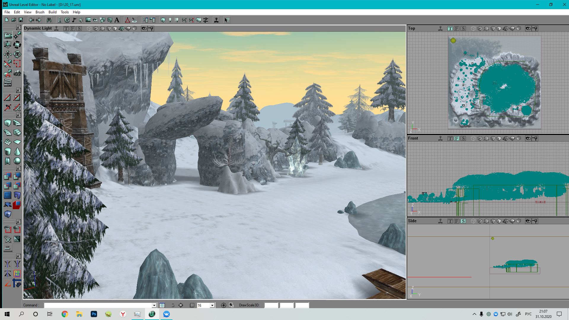Click the Build All icon
Image resolution: width=569 pixels, height=320 pixels.
(x=199, y=20)
